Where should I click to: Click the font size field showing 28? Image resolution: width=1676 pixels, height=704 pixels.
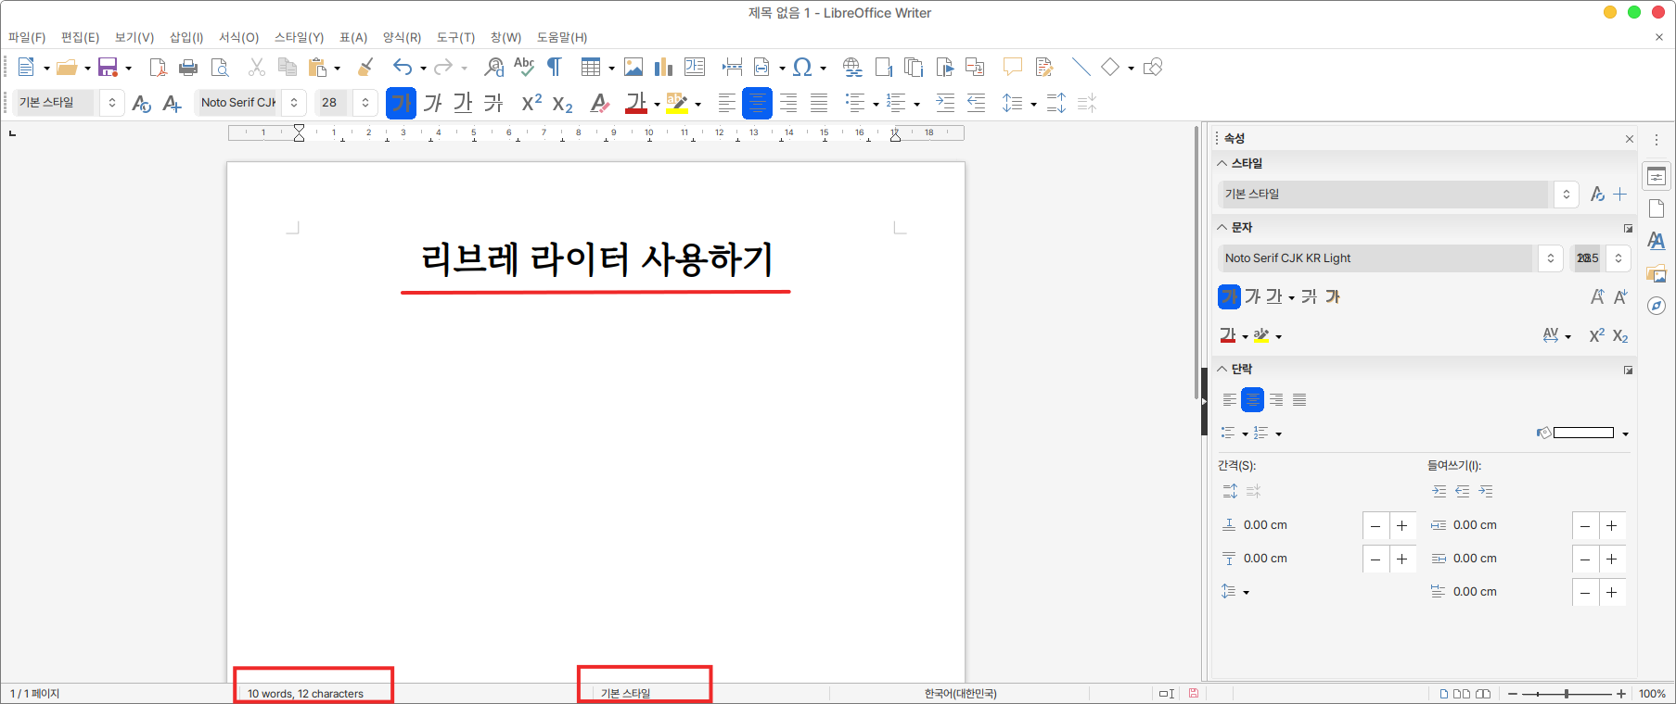[330, 103]
